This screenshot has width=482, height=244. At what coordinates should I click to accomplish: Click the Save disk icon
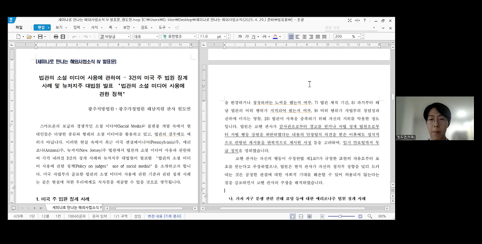tap(40, 36)
